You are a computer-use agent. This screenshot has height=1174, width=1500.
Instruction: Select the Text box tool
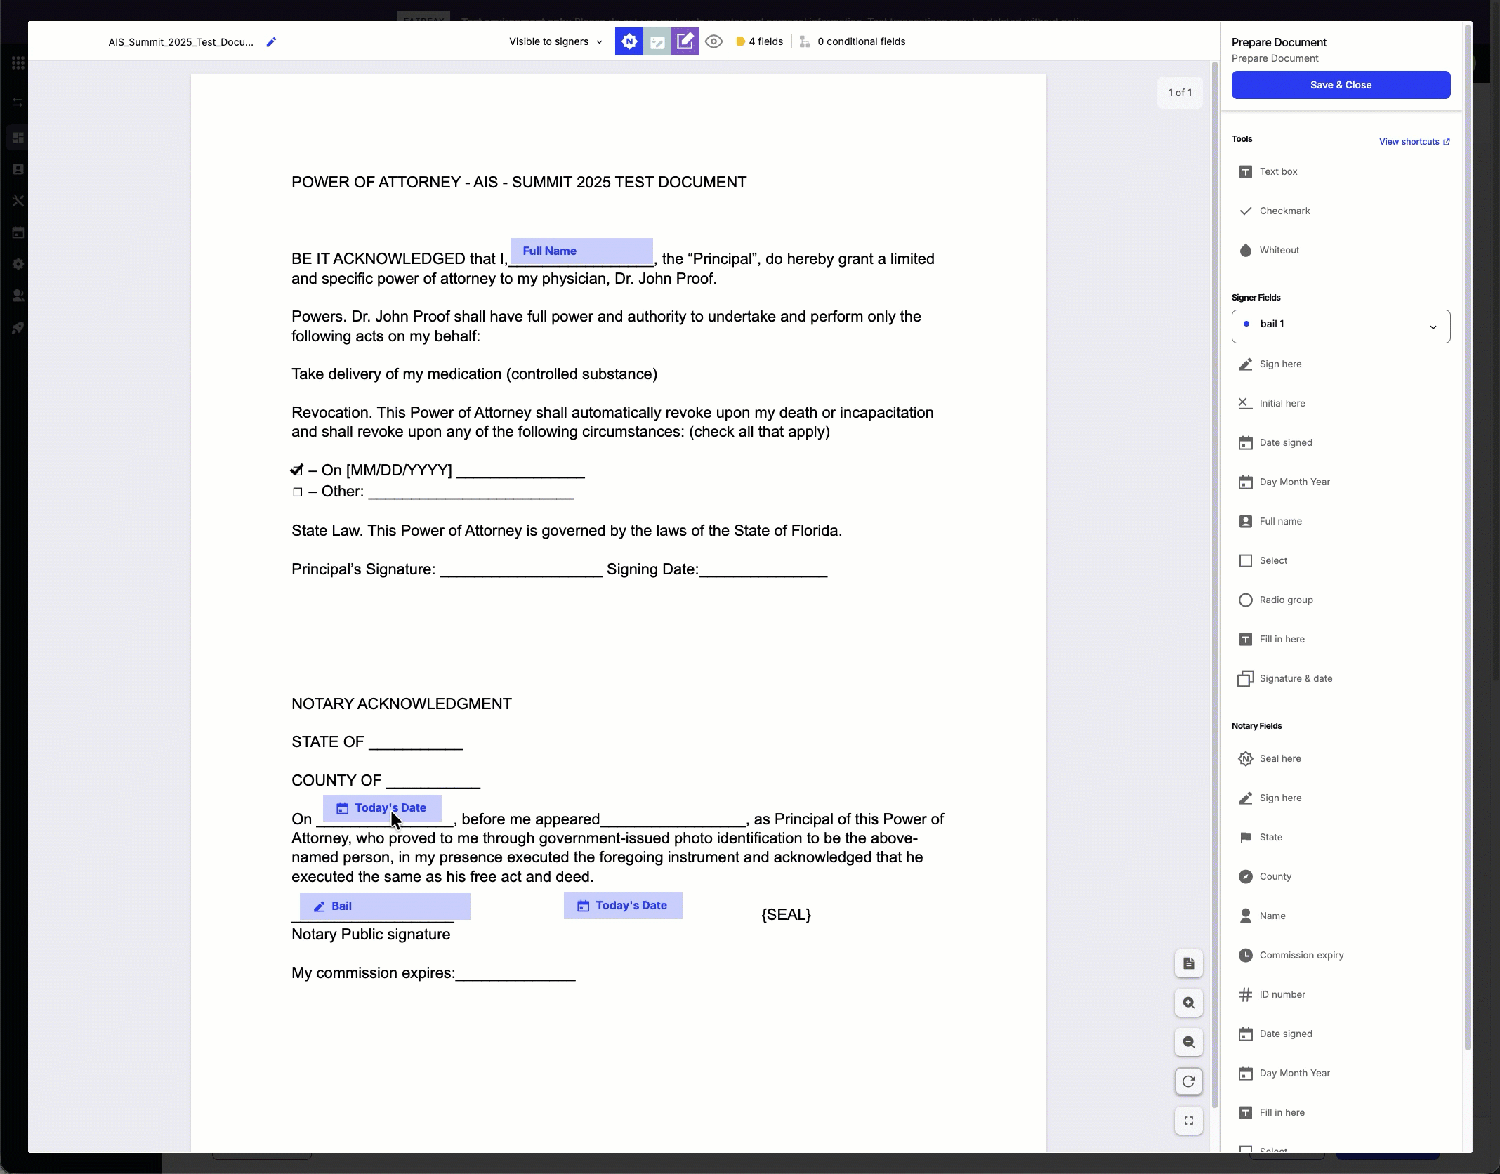[x=1341, y=171]
